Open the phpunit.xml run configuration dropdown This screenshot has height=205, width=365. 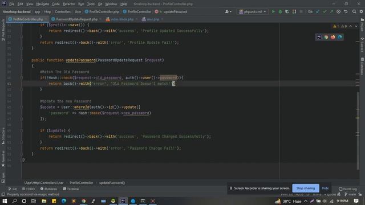[x=252, y=11]
